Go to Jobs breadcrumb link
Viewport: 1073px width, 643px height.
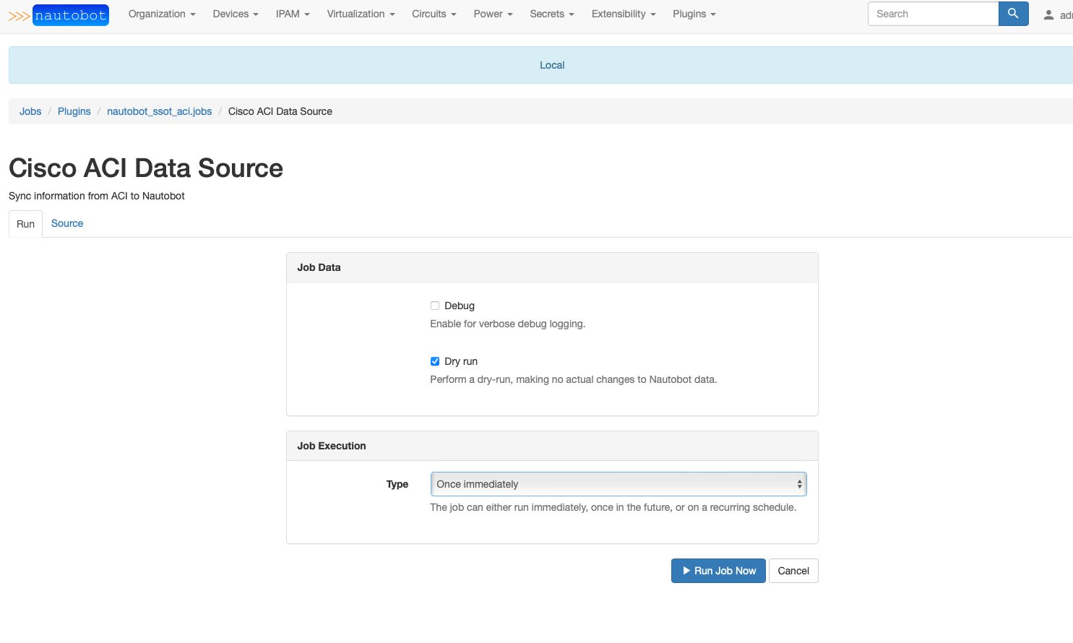click(30, 111)
